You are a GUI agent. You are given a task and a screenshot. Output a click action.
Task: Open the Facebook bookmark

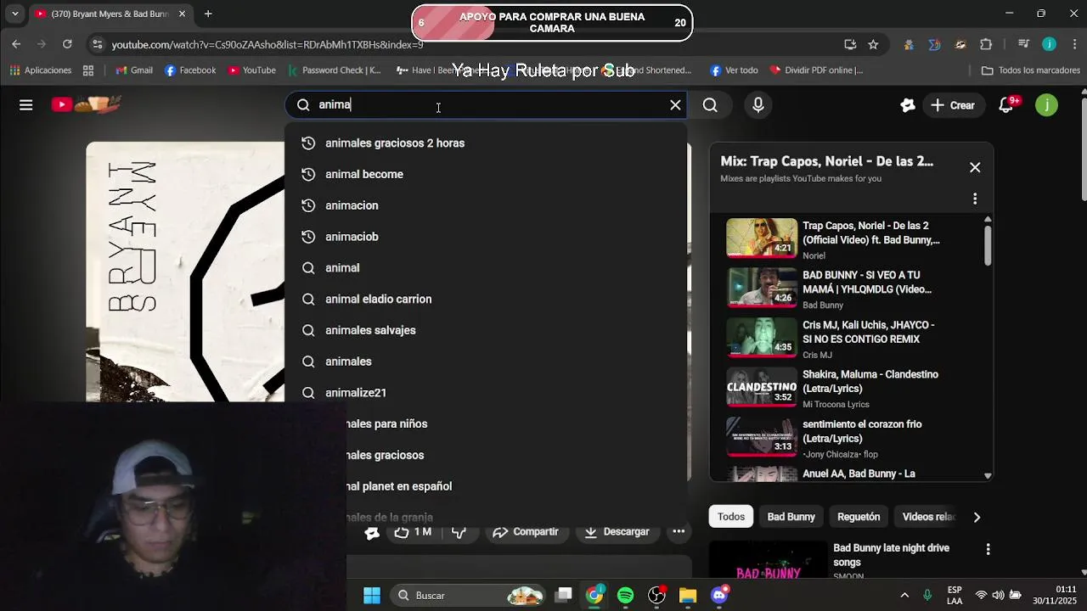pos(190,70)
